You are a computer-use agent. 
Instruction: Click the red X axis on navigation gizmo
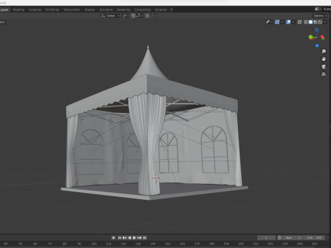click(322, 37)
